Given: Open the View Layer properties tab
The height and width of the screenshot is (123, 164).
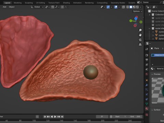Looking at the screenshot, I should pos(147,65).
